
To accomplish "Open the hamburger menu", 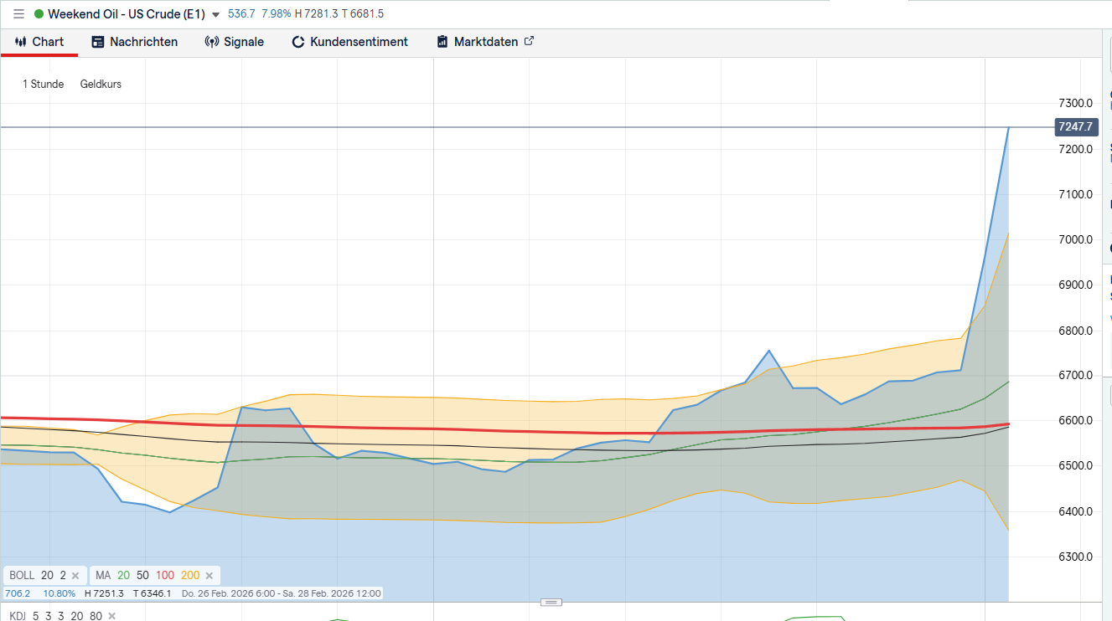I will point(18,14).
